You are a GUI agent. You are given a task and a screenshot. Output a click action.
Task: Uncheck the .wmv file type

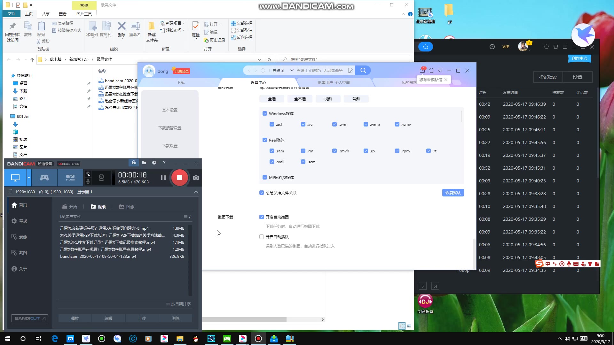(x=397, y=124)
